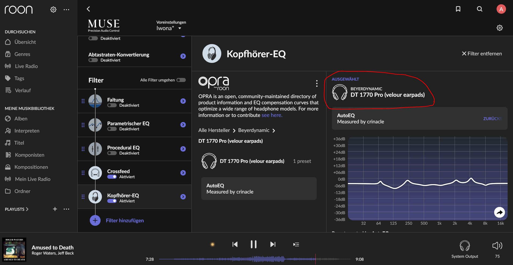Enable Abtastraten-Konvertierung toggle

pyautogui.click(x=93, y=60)
